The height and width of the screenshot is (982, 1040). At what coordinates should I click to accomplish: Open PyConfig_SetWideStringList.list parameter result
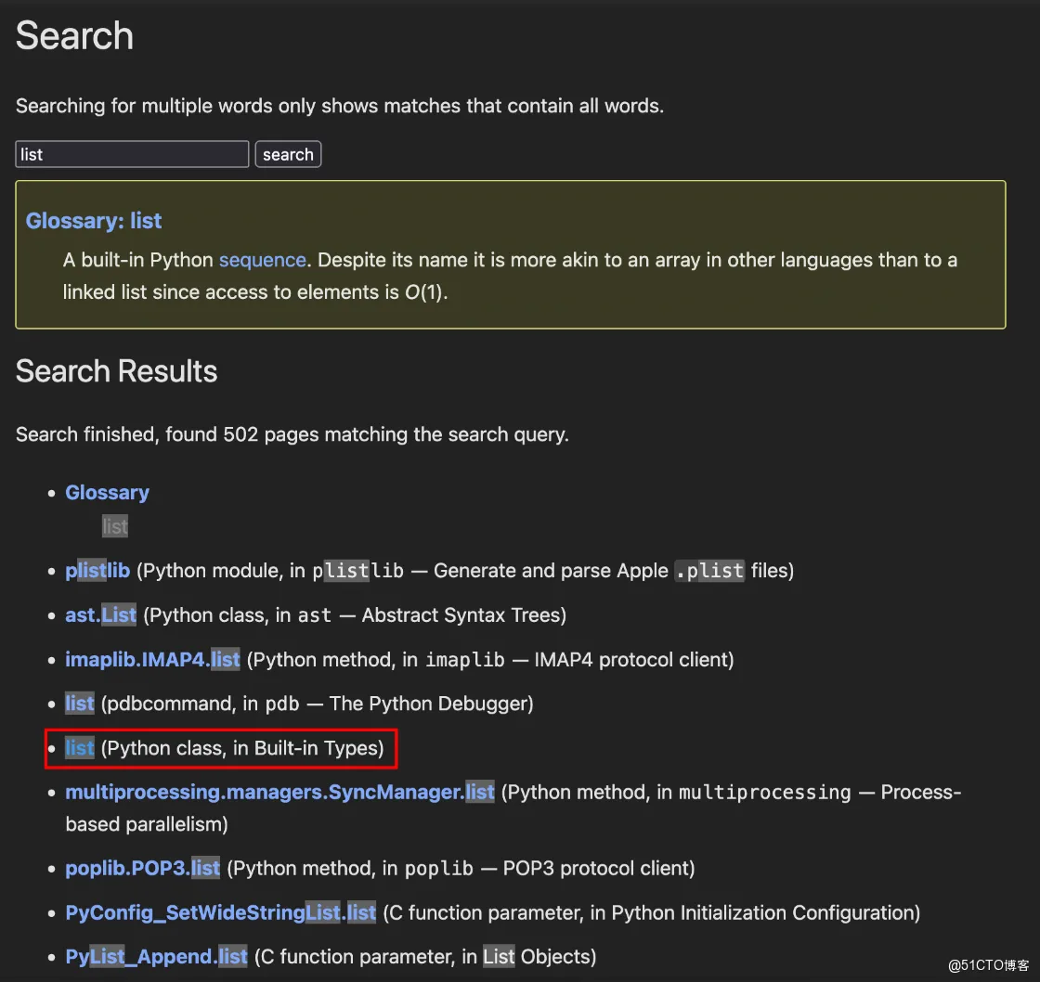pos(220,913)
